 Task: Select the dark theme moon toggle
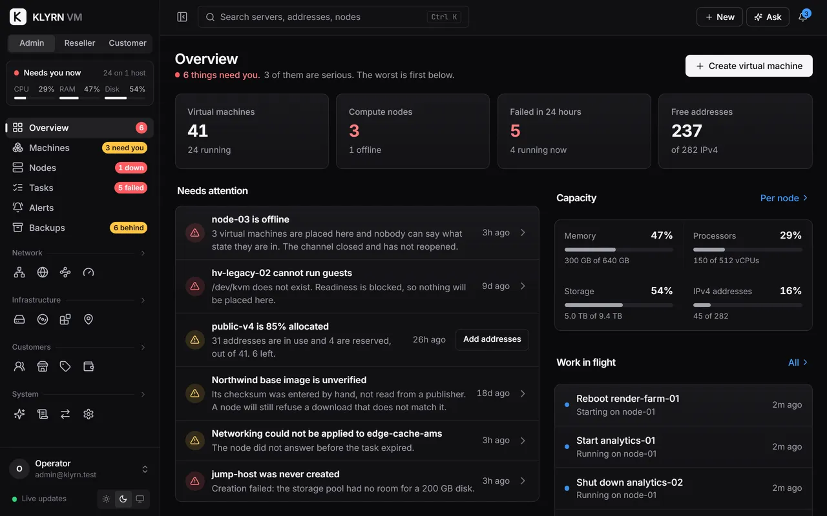(123, 499)
